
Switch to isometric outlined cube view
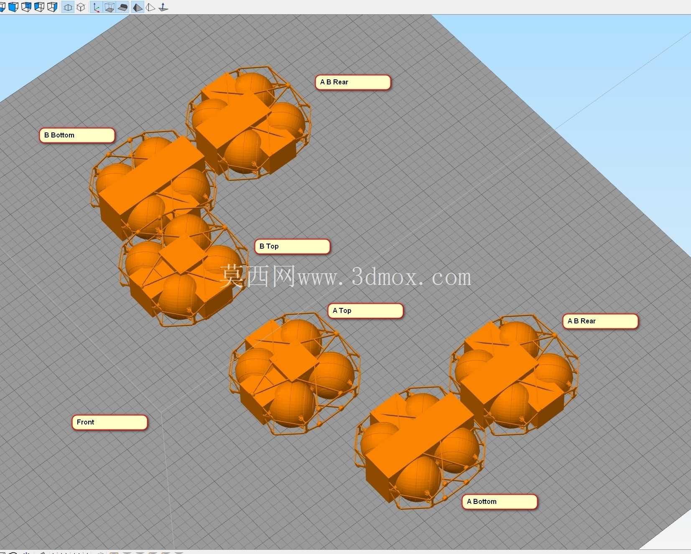point(81,7)
